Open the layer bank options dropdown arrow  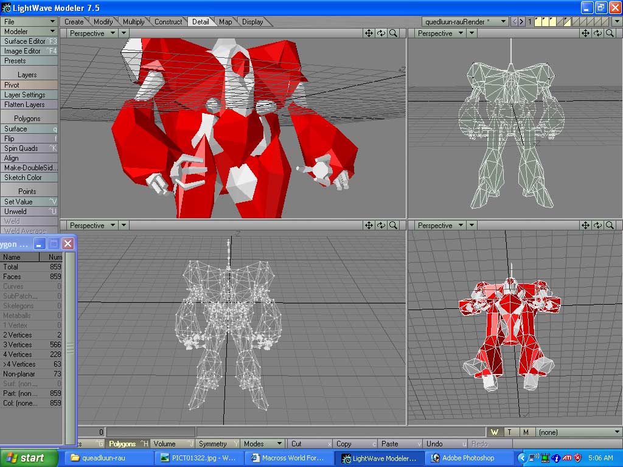pyautogui.click(x=617, y=21)
